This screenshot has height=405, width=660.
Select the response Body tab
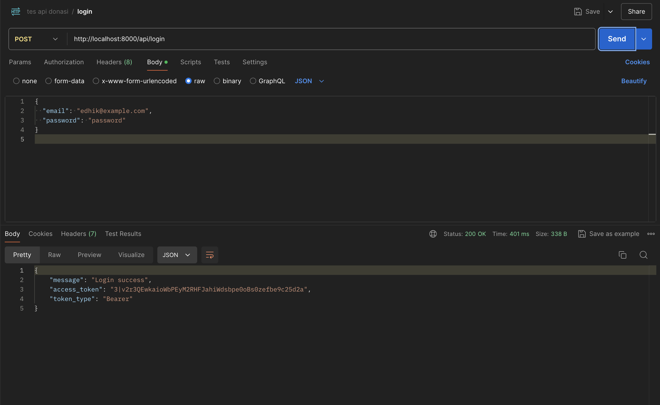click(12, 234)
